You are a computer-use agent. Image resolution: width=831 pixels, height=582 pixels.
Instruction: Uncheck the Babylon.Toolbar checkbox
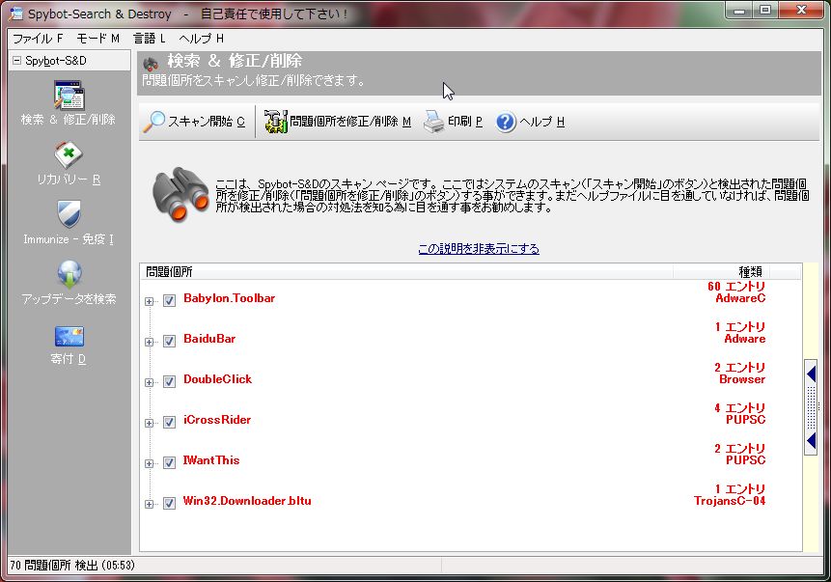169,301
